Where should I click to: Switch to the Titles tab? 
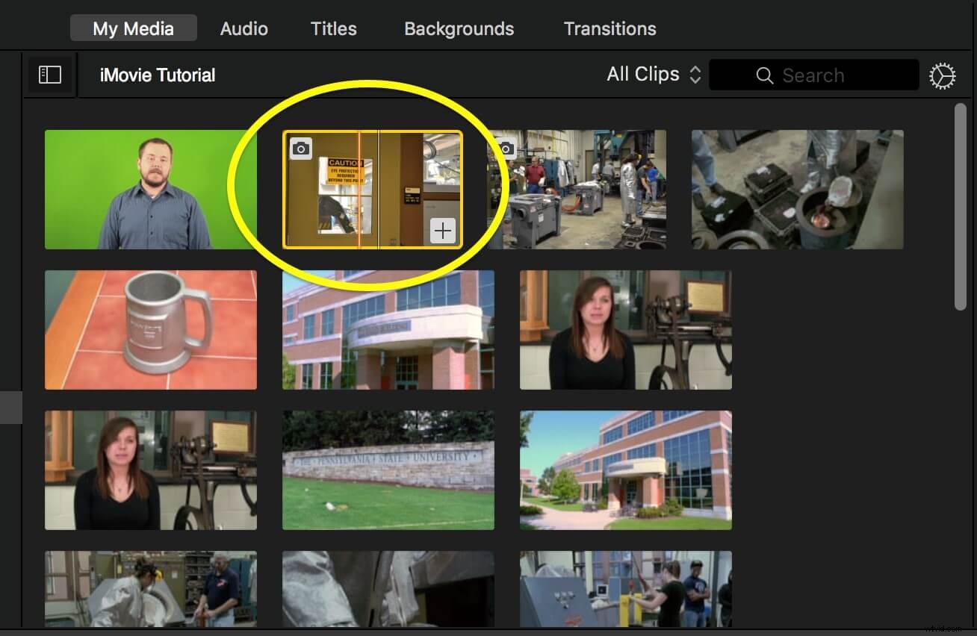point(332,28)
